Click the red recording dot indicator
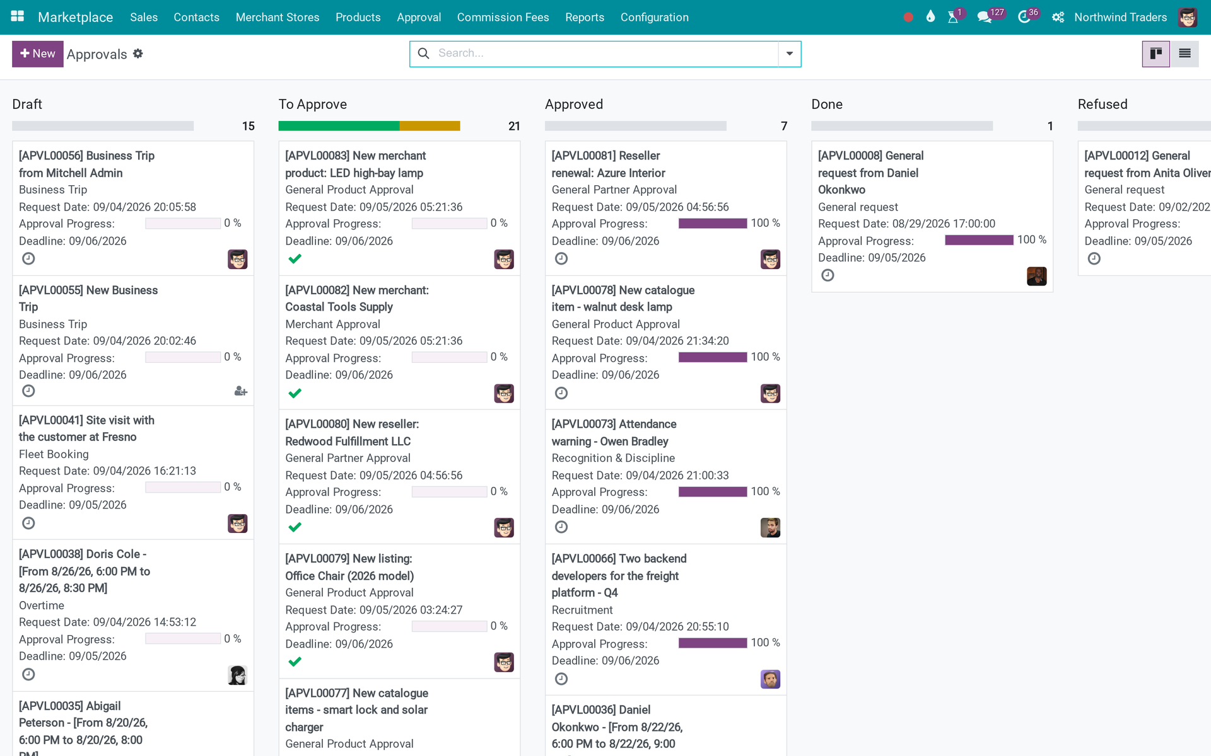Image resolution: width=1211 pixels, height=756 pixels. pyautogui.click(x=908, y=18)
